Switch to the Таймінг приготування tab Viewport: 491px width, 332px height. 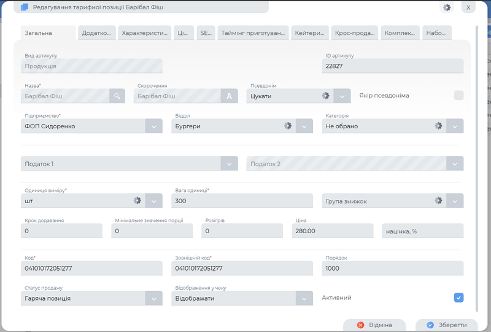pyautogui.click(x=253, y=33)
